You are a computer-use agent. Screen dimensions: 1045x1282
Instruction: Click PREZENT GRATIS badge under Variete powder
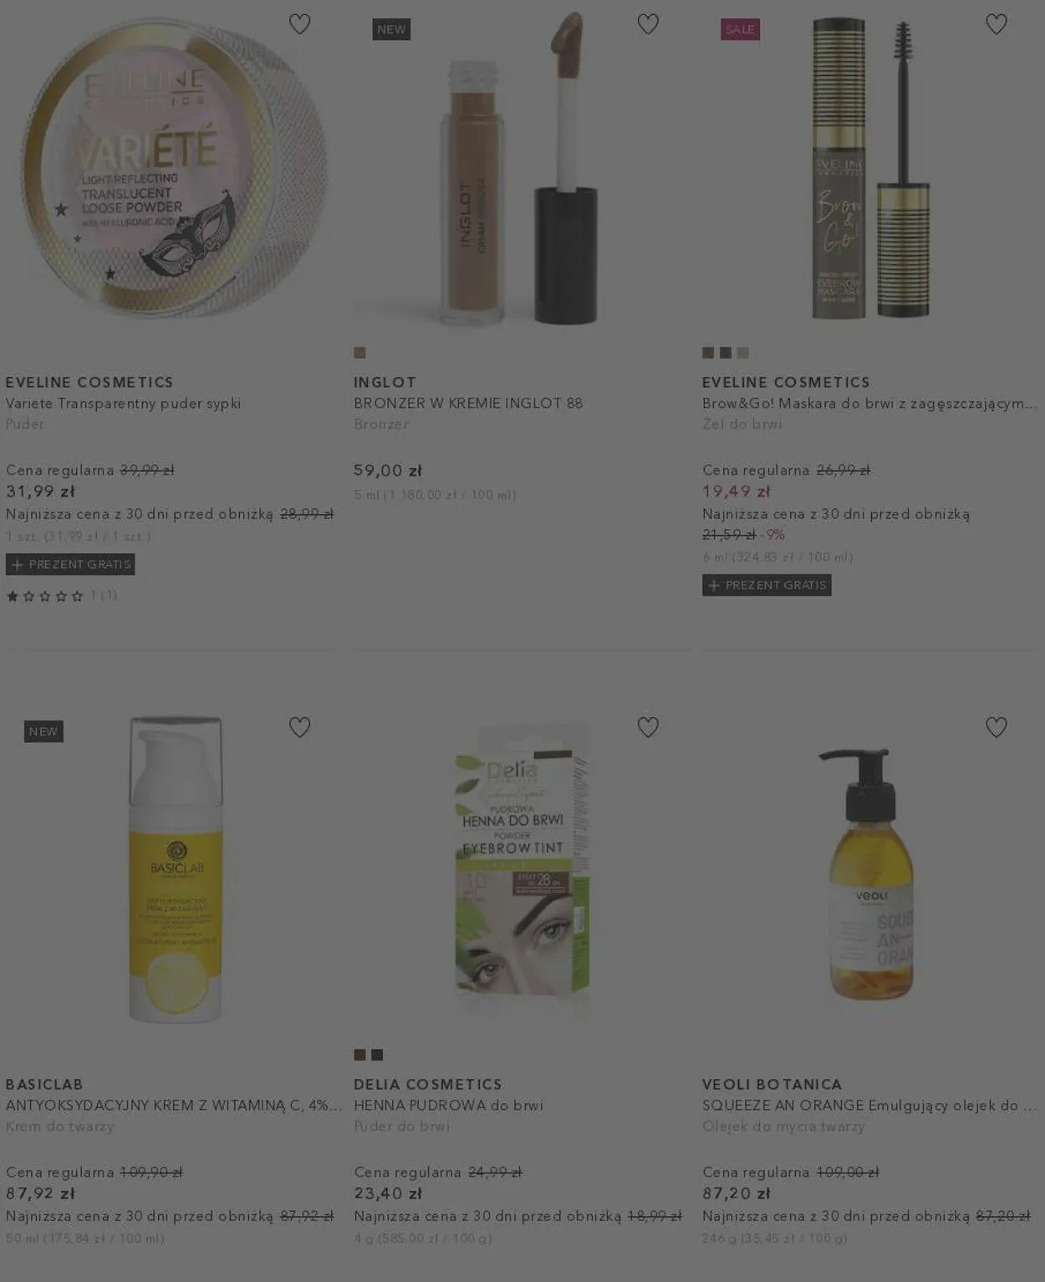pos(70,564)
